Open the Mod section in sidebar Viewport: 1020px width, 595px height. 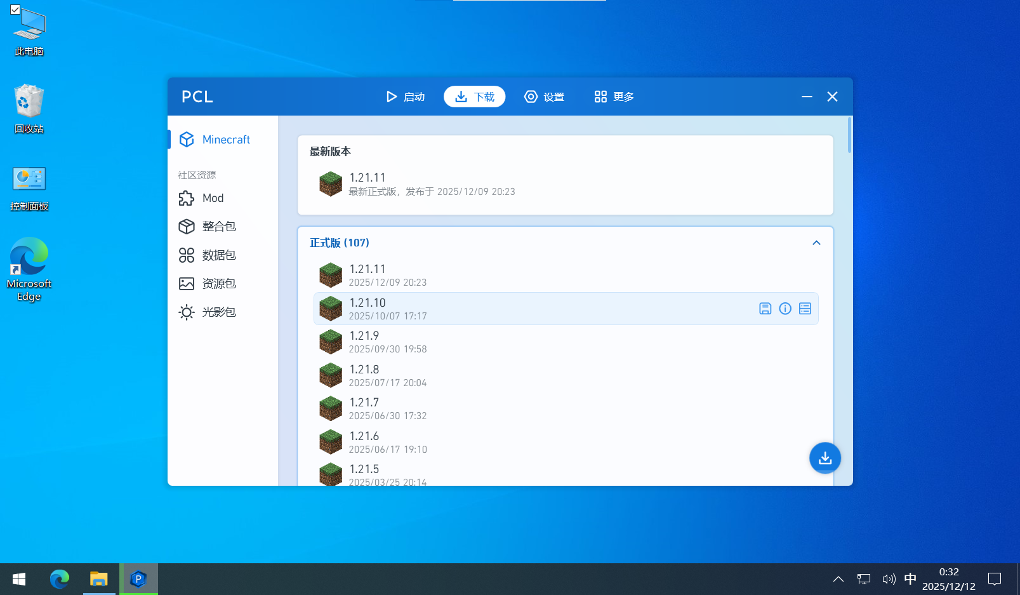point(213,198)
